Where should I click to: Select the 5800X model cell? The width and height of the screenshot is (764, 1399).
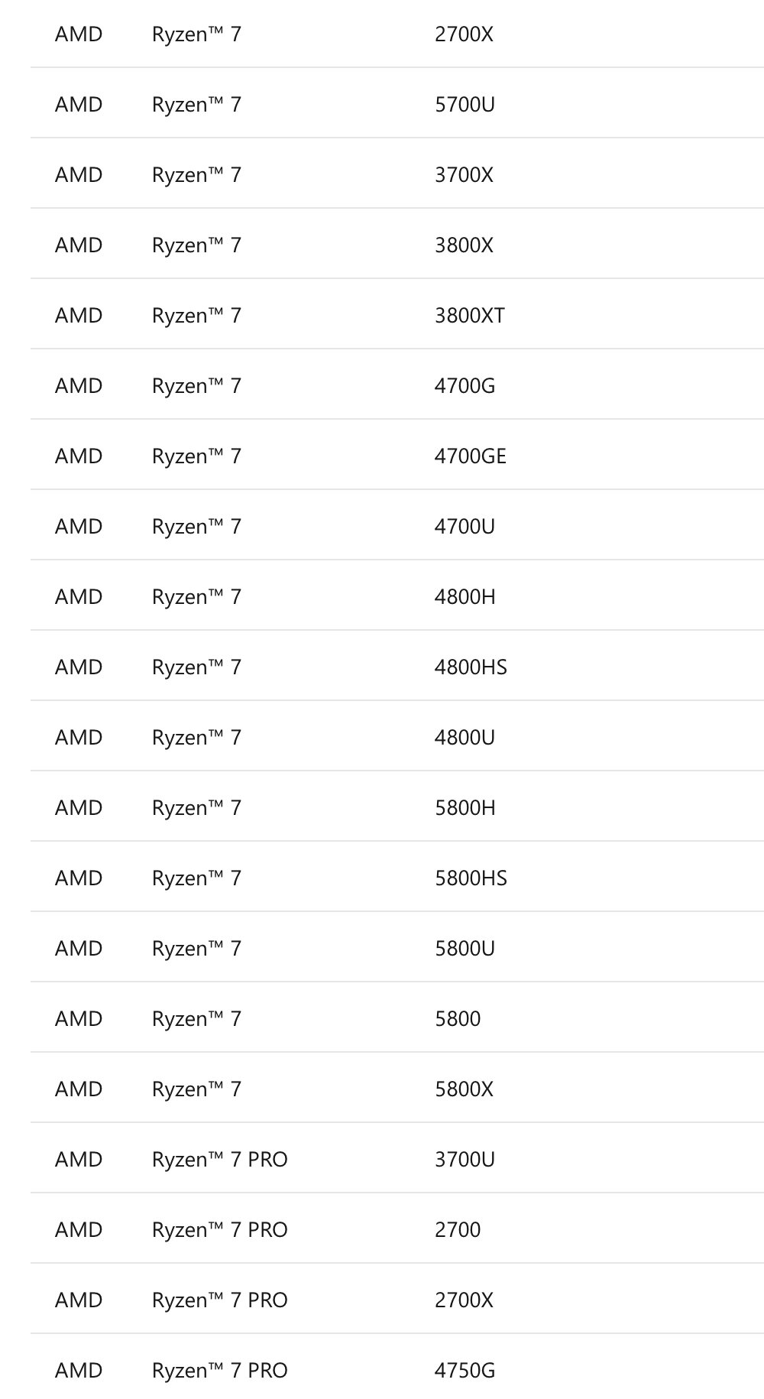tap(464, 1089)
